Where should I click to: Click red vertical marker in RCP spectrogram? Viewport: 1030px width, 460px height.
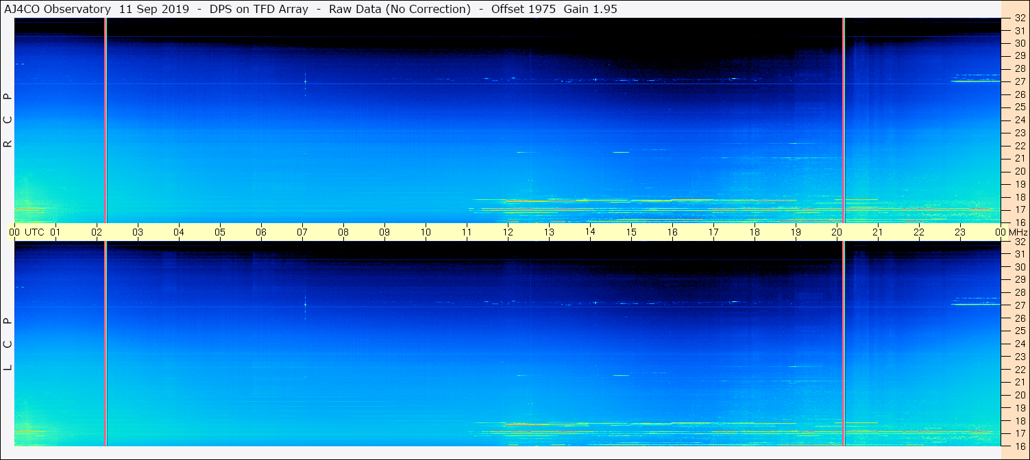coord(105,120)
